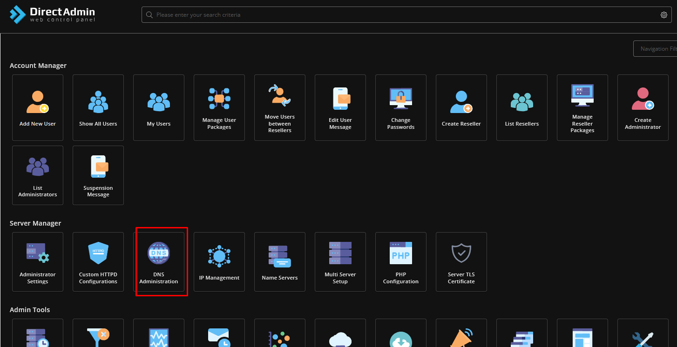Open List Administrators

(38, 175)
